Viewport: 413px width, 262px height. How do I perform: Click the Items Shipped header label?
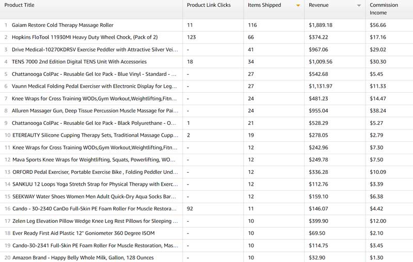tap(264, 5)
